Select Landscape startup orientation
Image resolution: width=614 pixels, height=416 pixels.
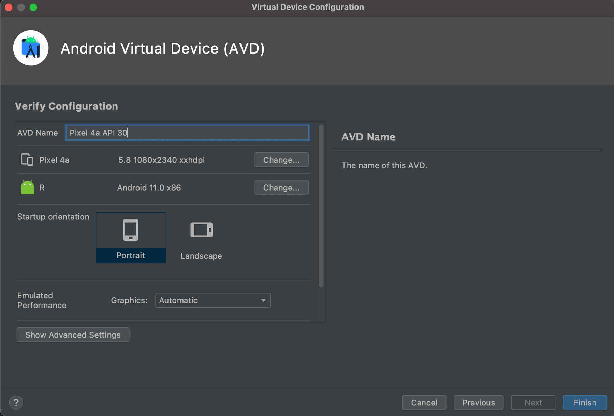point(201,256)
